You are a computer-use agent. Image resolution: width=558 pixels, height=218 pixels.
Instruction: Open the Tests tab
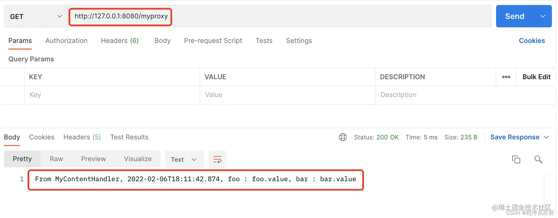click(x=264, y=41)
